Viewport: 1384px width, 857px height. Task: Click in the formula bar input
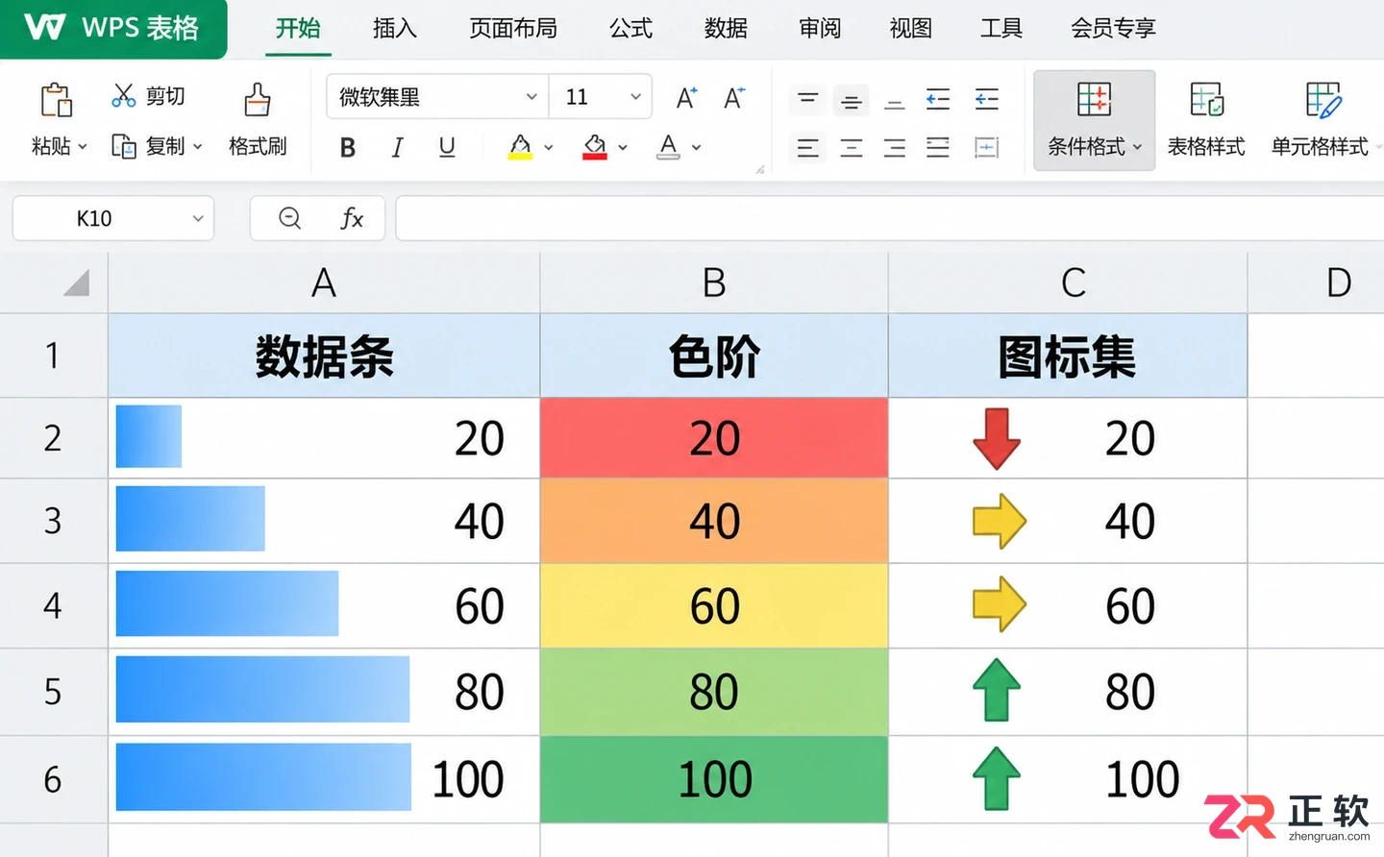(889, 219)
